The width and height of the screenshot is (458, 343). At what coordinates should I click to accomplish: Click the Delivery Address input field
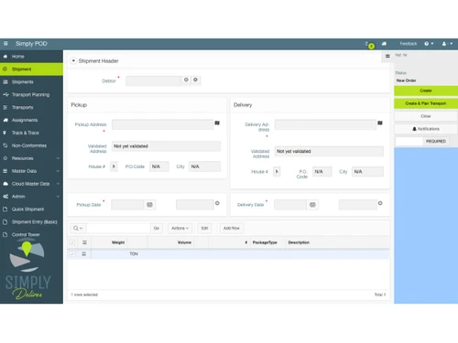[325, 124]
